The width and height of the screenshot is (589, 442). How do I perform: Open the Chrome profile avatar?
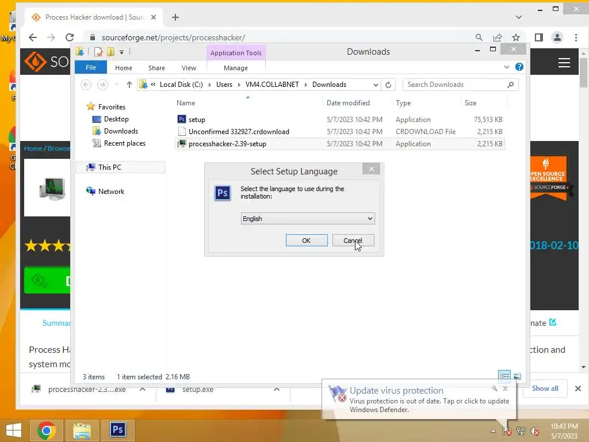tap(557, 37)
